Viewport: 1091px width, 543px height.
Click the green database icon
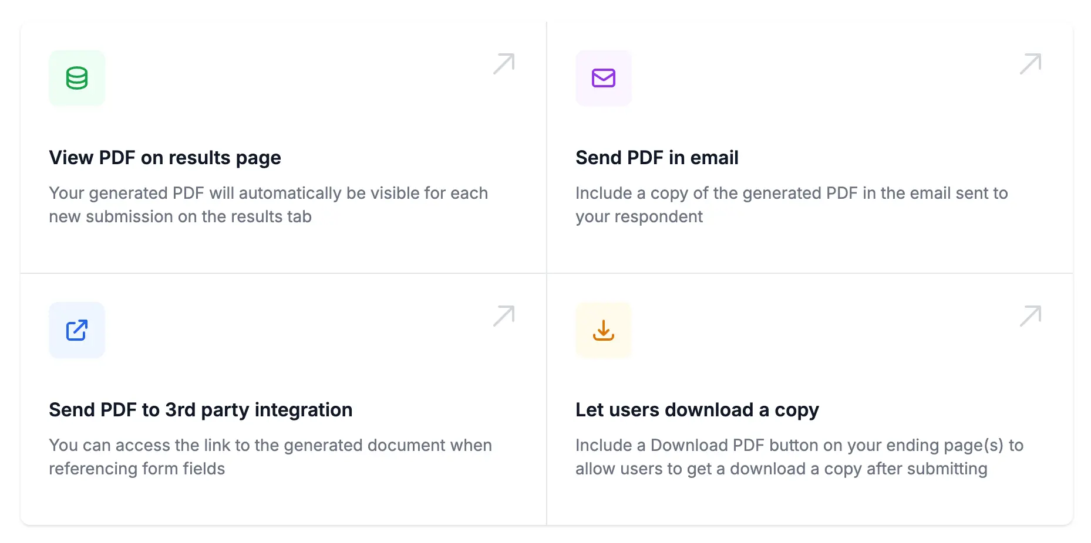pos(76,78)
